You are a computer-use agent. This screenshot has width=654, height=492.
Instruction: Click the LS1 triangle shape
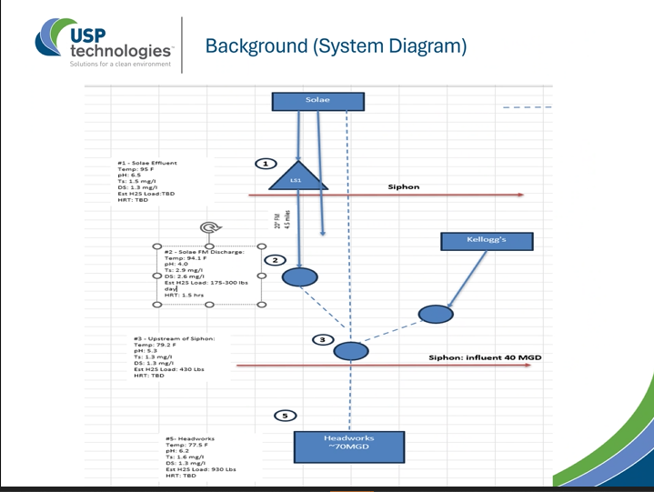[296, 177]
